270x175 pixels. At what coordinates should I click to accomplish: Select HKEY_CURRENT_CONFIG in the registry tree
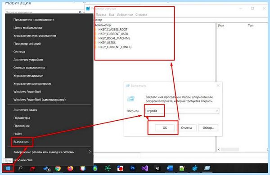click(x=115, y=47)
